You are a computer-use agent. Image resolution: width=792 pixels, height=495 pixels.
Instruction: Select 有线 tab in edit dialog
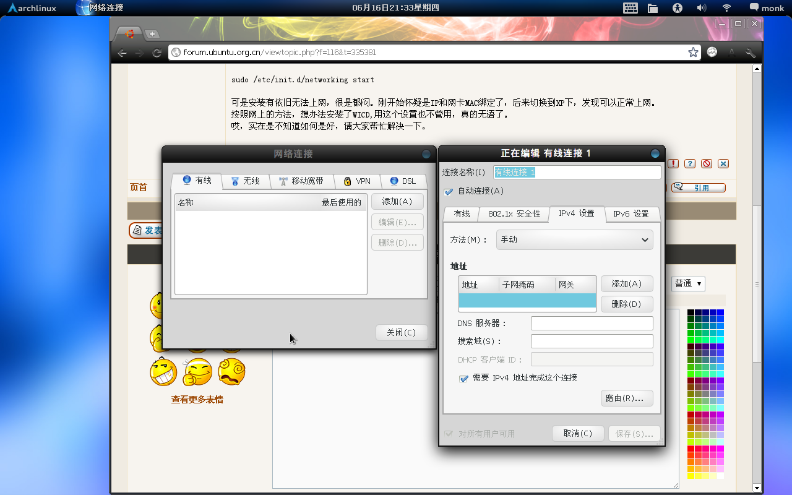[x=462, y=213]
